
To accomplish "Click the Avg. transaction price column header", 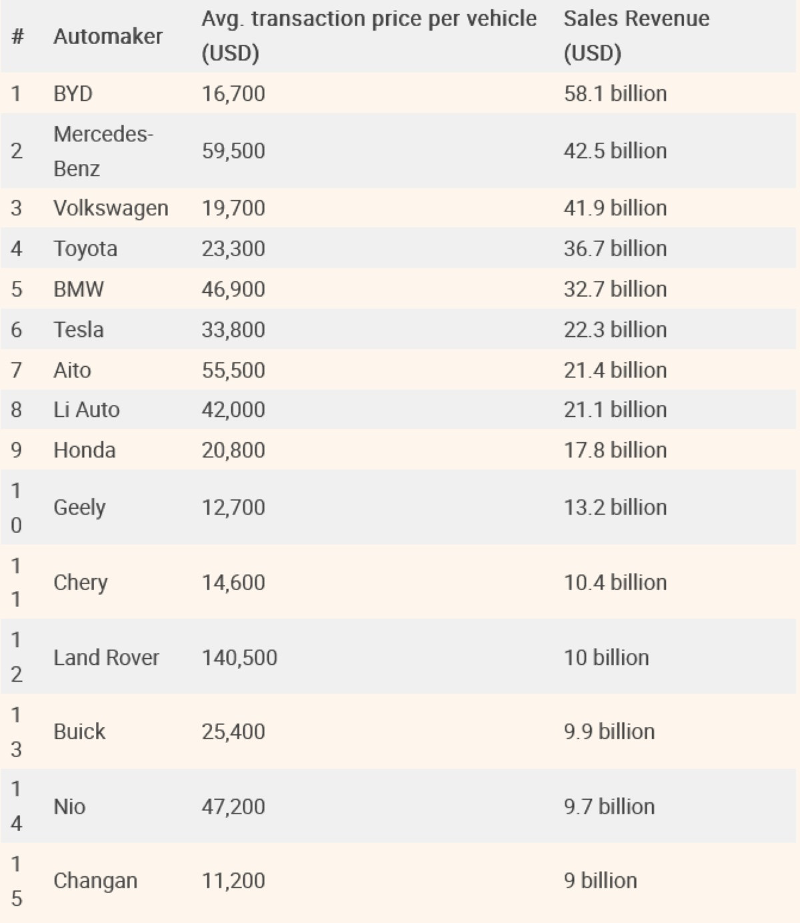I will click(x=369, y=36).
